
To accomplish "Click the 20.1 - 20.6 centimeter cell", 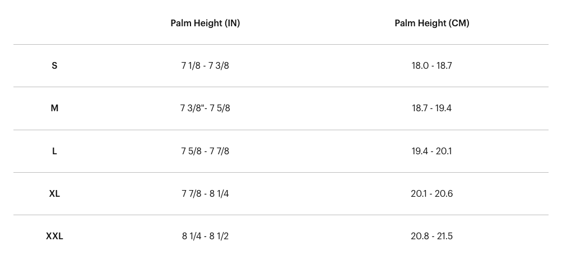I will [431, 193].
